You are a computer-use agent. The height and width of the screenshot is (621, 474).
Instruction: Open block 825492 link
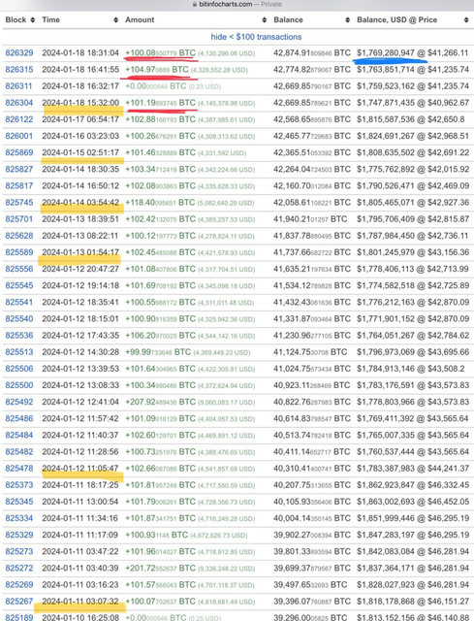click(x=19, y=402)
